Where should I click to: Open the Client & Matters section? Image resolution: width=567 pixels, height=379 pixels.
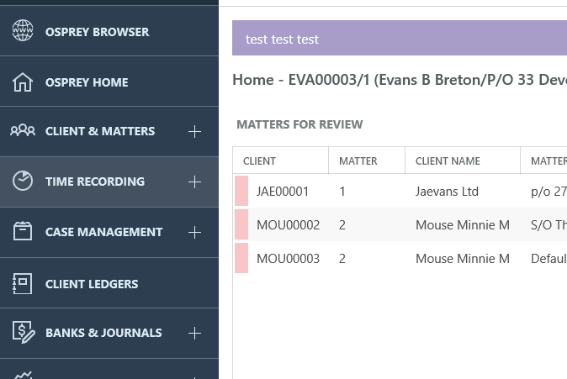click(x=109, y=131)
